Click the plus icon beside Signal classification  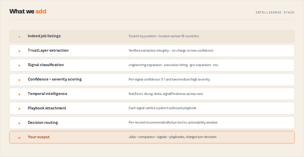(19, 65)
